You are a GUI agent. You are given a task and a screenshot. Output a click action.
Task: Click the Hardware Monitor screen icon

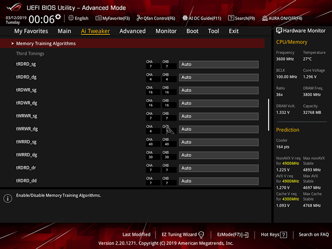(x=279, y=31)
